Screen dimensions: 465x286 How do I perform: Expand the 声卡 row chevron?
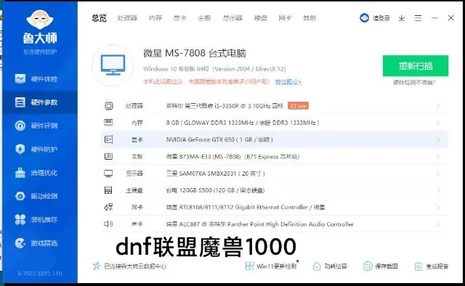click(438, 224)
